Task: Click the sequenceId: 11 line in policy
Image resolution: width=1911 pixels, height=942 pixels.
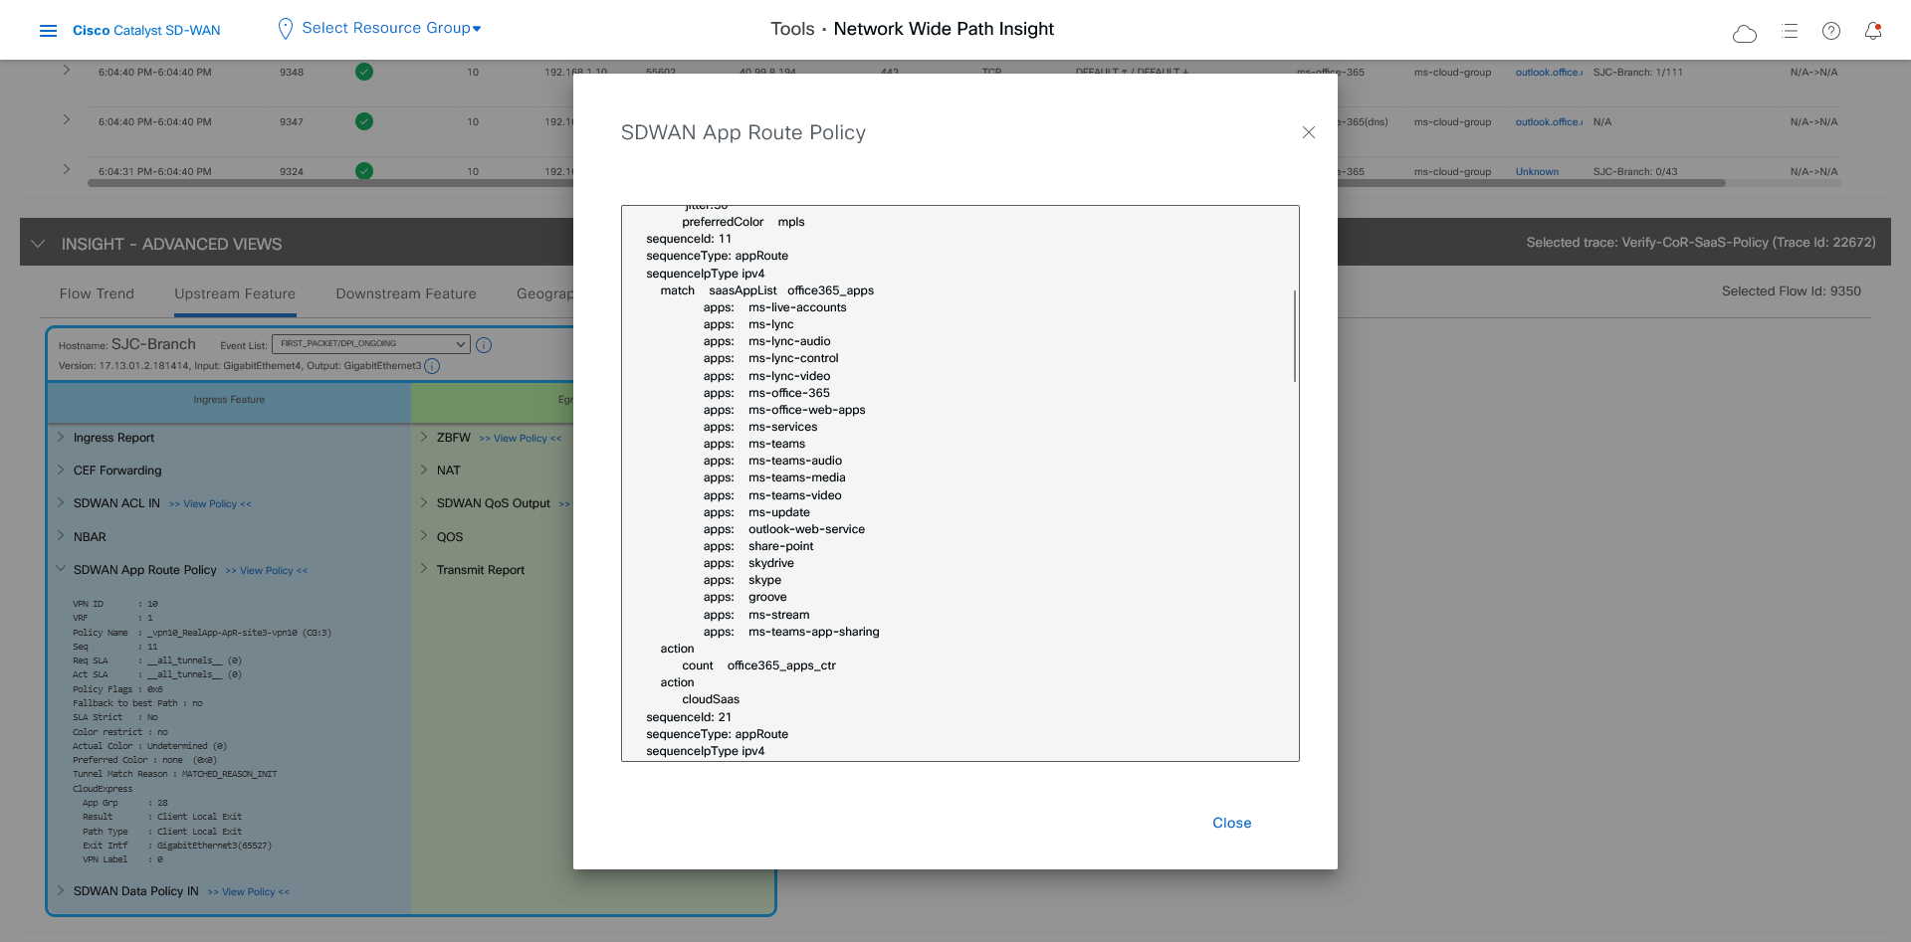Action: tap(689, 239)
